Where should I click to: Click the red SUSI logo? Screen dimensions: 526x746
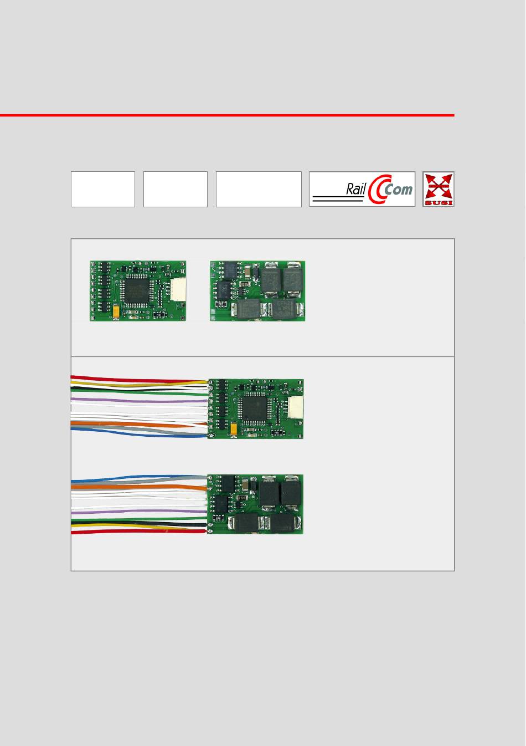tap(439, 189)
